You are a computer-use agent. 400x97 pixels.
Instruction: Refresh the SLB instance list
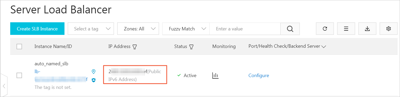(x=325, y=29)
